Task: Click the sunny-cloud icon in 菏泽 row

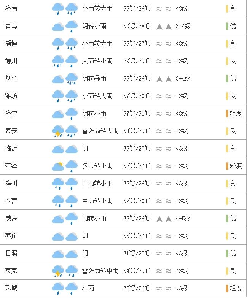Action: pos(58,166)
